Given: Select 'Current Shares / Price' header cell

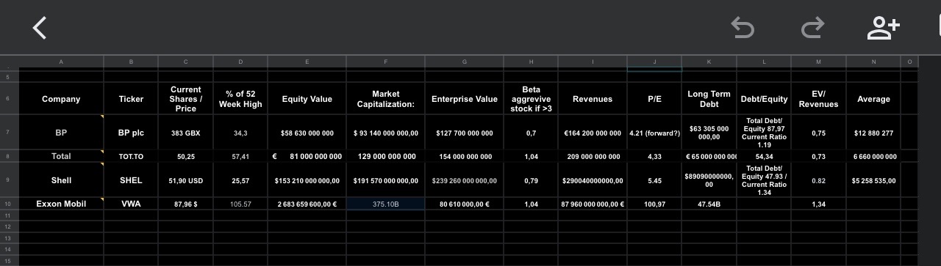Looking at the screenshot, I should [x=185, y=99].
